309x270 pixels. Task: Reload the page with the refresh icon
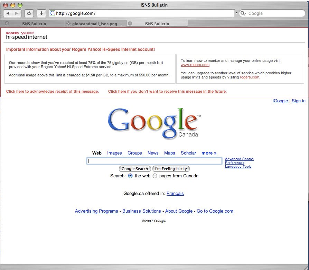29,13
